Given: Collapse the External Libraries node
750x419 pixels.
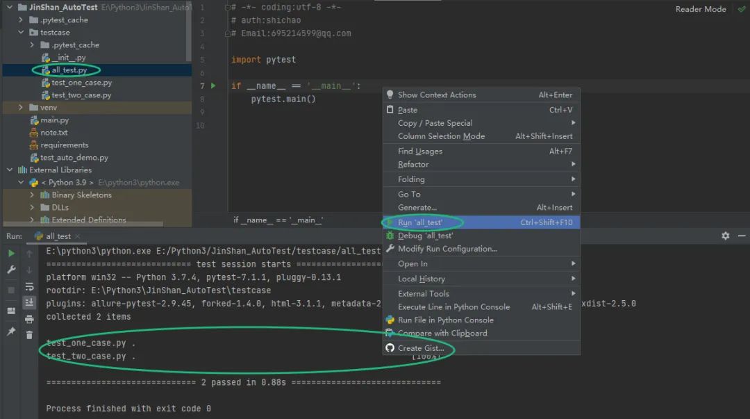Looking at the screenshot, I should pos(10,170).
